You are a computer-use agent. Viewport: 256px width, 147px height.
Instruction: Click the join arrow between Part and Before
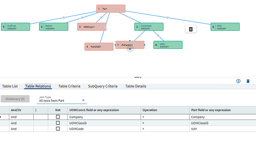click(x=82, y=18)
